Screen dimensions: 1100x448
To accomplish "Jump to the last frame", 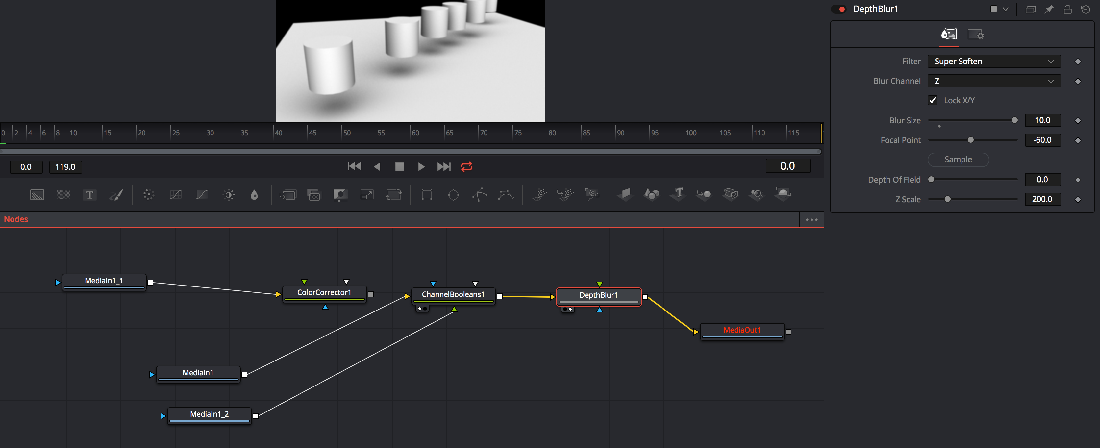I will (444, 166).
